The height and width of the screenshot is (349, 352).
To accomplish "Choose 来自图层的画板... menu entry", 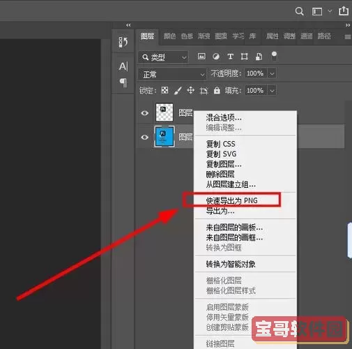I will [234, 228].
